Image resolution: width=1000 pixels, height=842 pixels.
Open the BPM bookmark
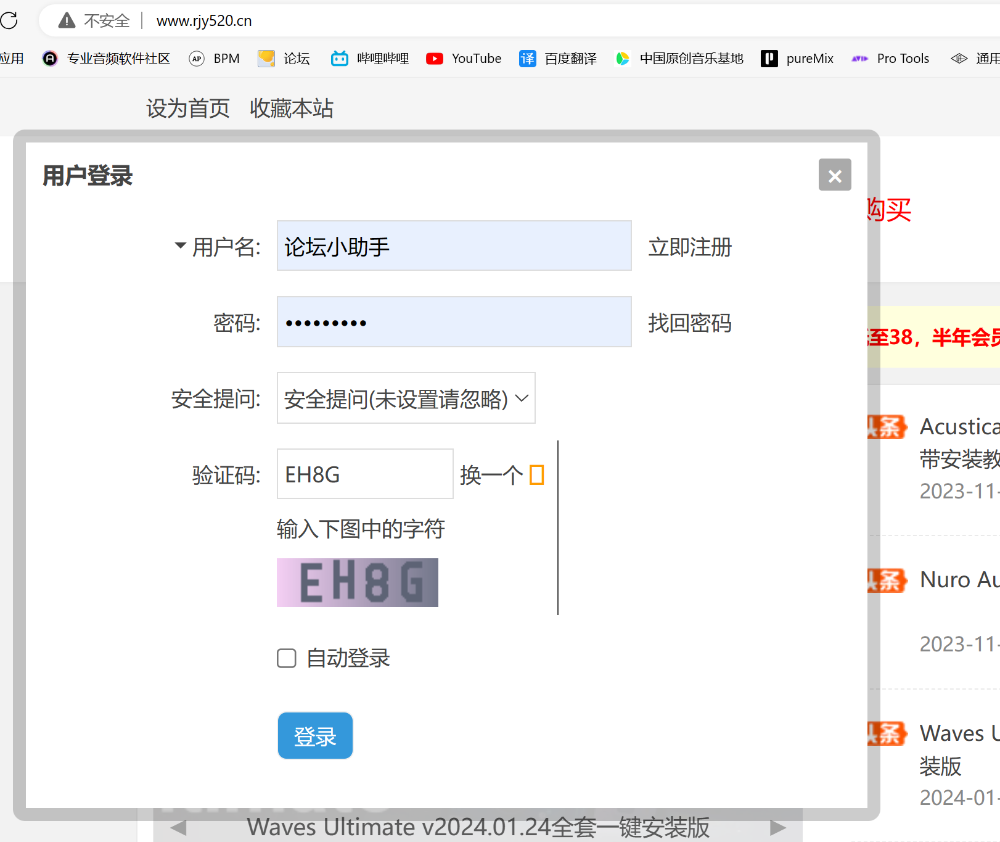tap(215, 59)
